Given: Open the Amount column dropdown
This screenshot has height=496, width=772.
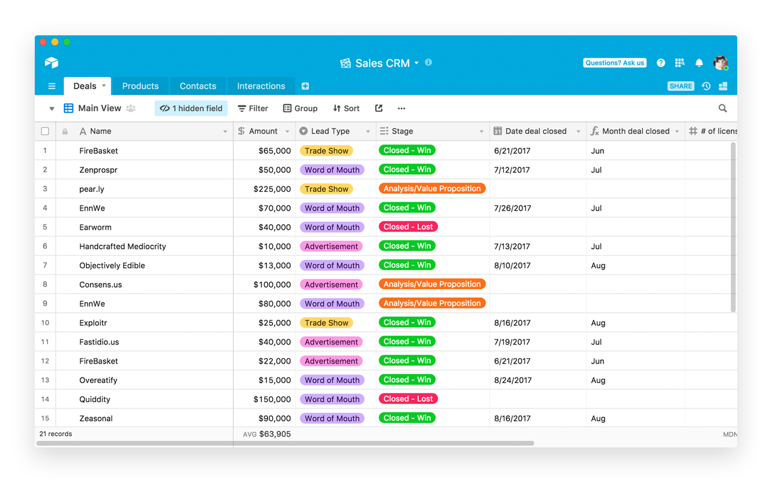Looking at the screenshot, I should point(287,132).
